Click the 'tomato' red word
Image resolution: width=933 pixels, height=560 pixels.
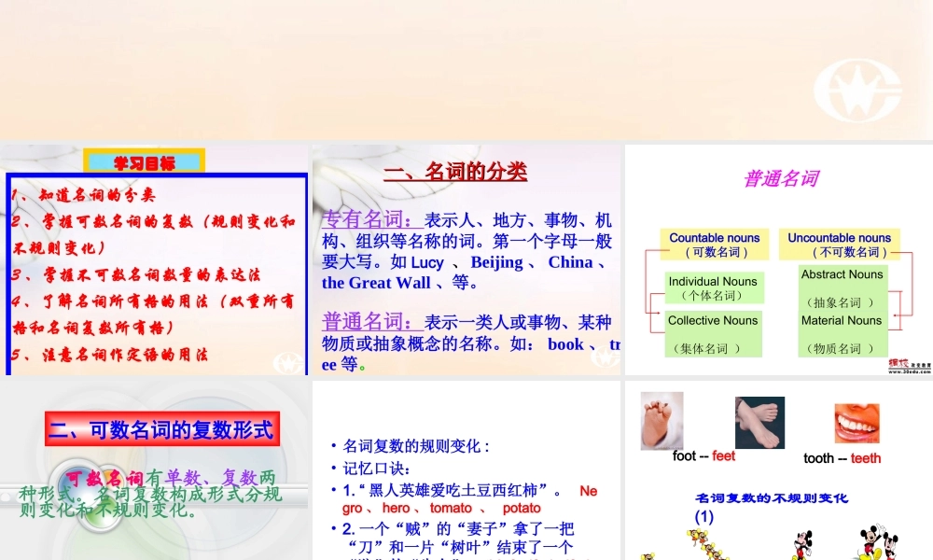coord(451,509)
